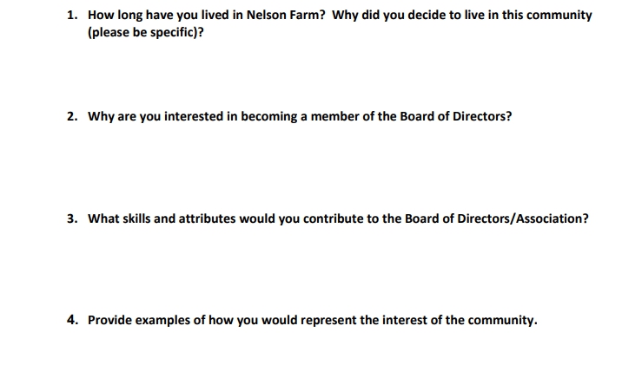The image size is (642, 365).
Task: Click the blank answer space under question 3
Action: 330,269
